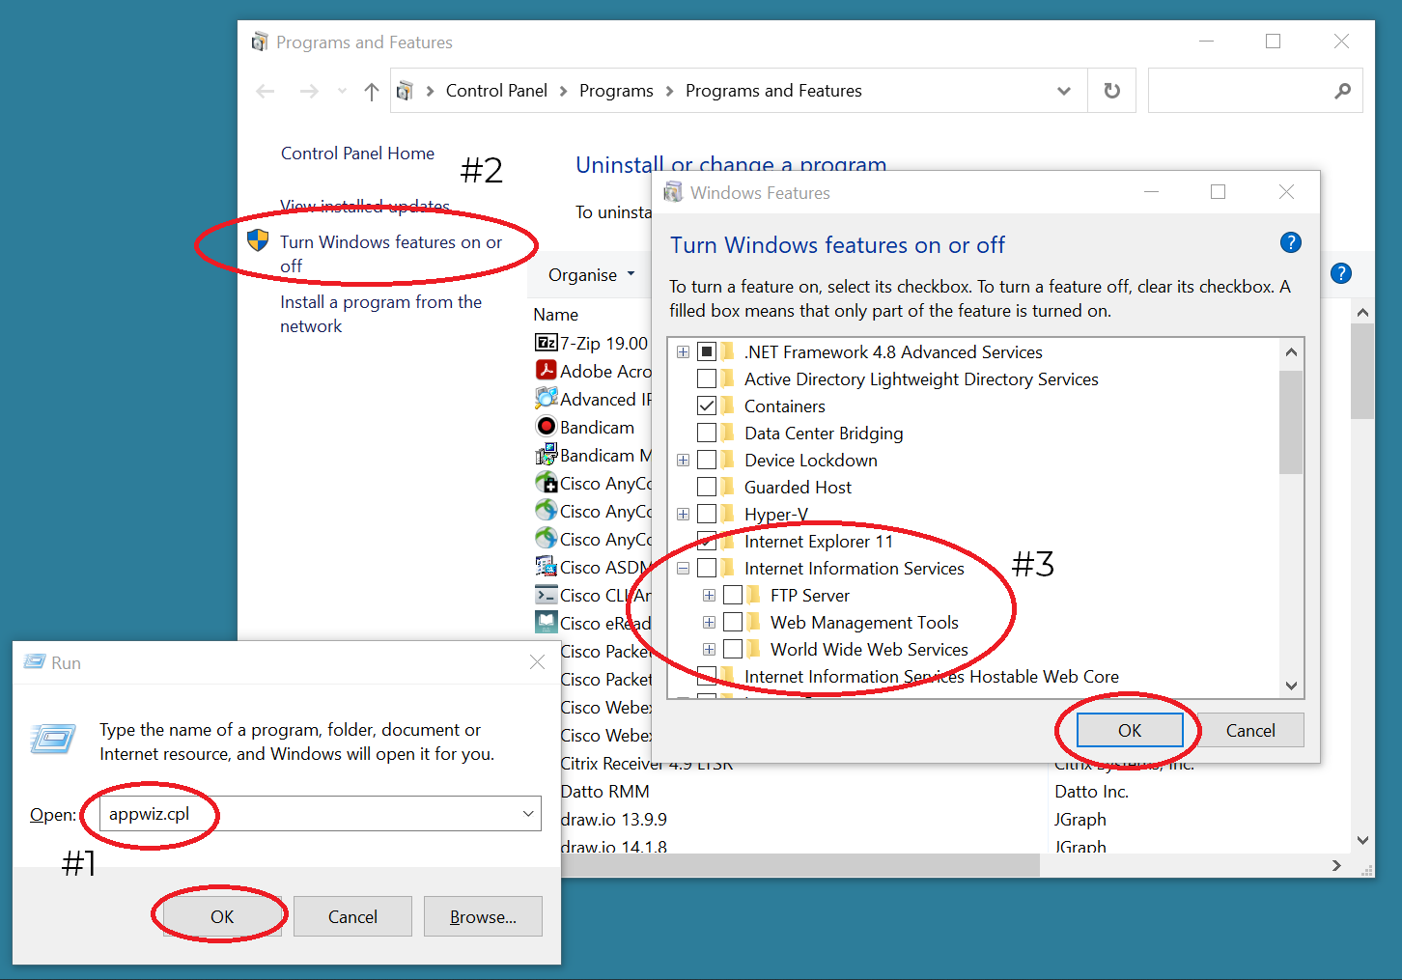
Task: Uncheck the Containers checkbox
Action: click(x=707, y=406)
